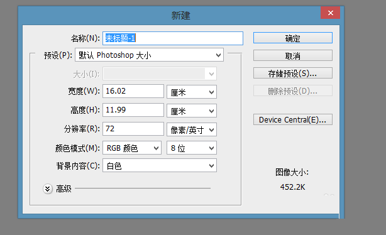The width and height of the screenshot is (386, 235).
Task: Open the 像素/英寸 resolution unit dropdown
Action: 192,129
